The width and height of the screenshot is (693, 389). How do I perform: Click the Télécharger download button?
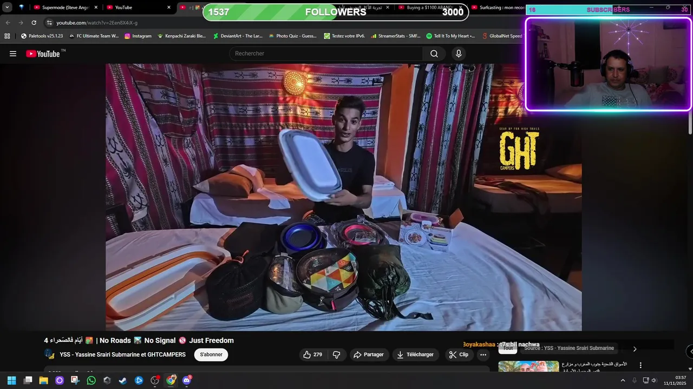pyautogui.click(x=415, y=354)
